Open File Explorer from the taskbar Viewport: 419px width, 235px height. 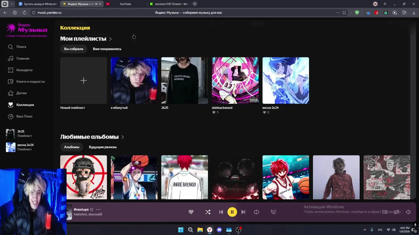coord(200,230)
